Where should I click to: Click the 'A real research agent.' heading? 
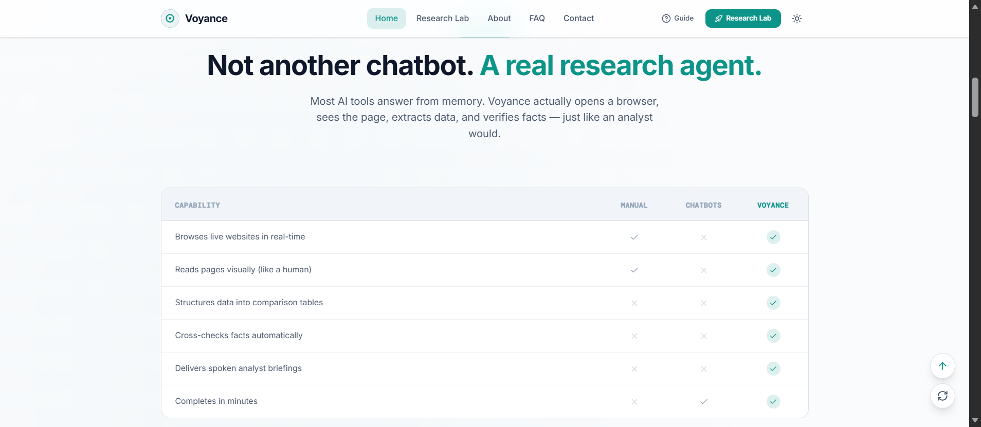(x=621, y=66)
